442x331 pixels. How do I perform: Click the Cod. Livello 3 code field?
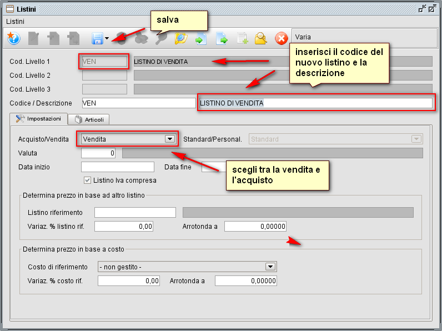pos(104,89)
